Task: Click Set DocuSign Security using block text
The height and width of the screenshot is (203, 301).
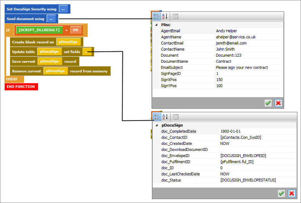Action: click(x=31, y=9)
